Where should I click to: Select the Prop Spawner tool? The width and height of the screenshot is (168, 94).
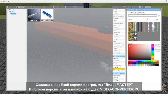119,29
